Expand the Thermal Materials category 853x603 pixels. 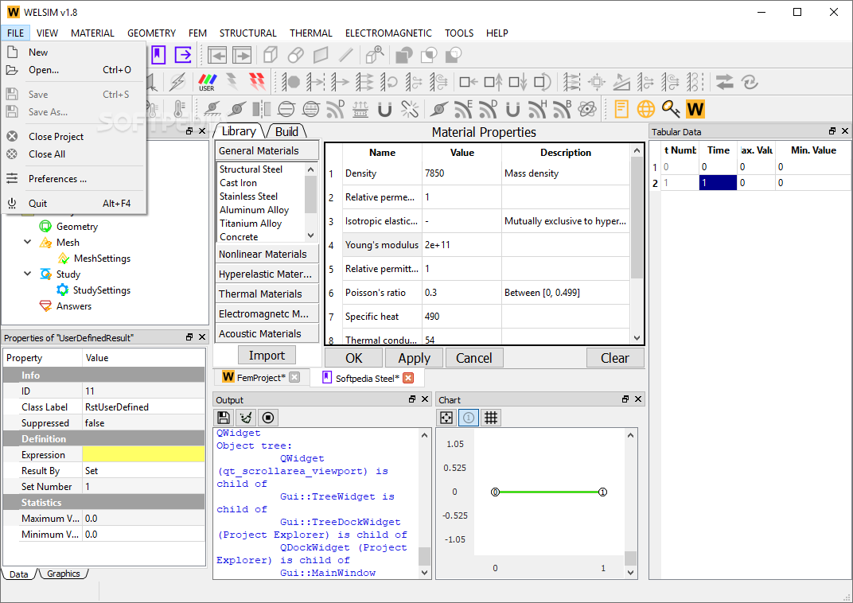coord(267,294)
